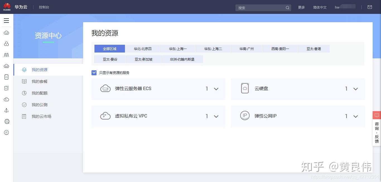Expand the 虚拟私有云 VPC row

(216, 116)
